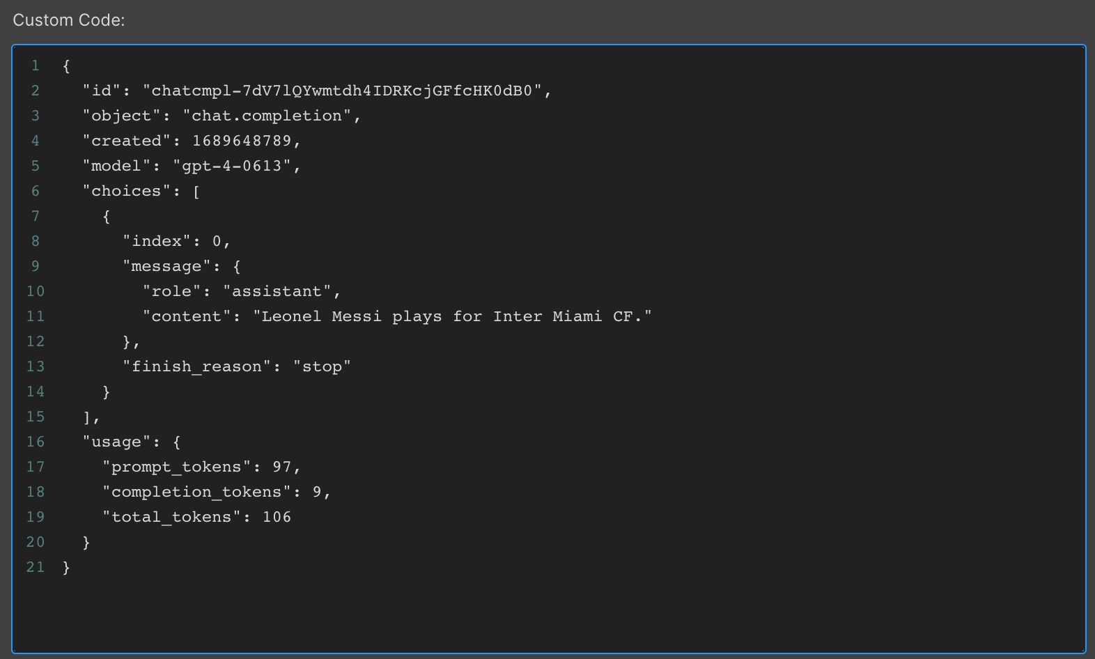1095x659 pixels.
Task: Click line number 1 in the gutter
Action: tap(36, 65)
